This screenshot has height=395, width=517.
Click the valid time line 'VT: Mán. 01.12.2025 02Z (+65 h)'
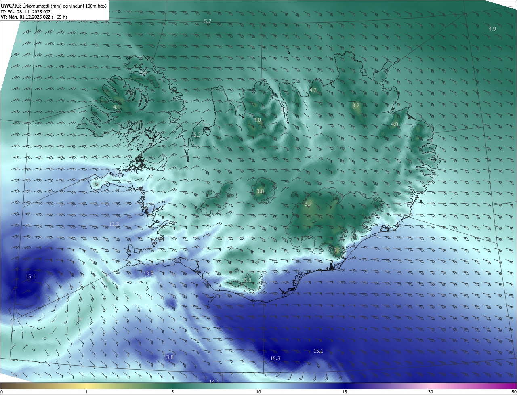coord(34,17)
